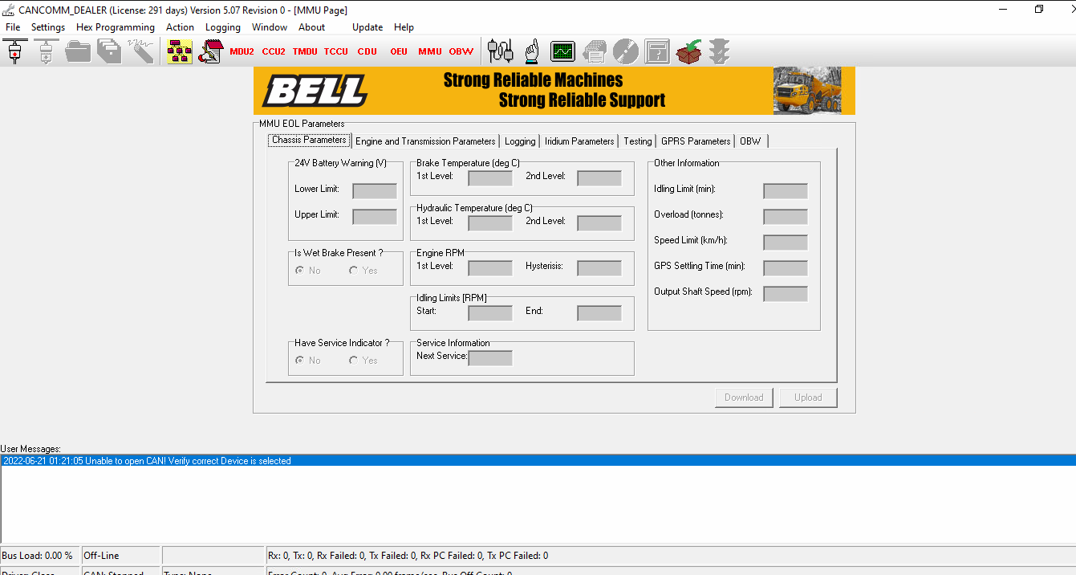This screenshot has width=1076, height=575.
Task: Open the first device tool on the toolbar
Action: (14, 51)
